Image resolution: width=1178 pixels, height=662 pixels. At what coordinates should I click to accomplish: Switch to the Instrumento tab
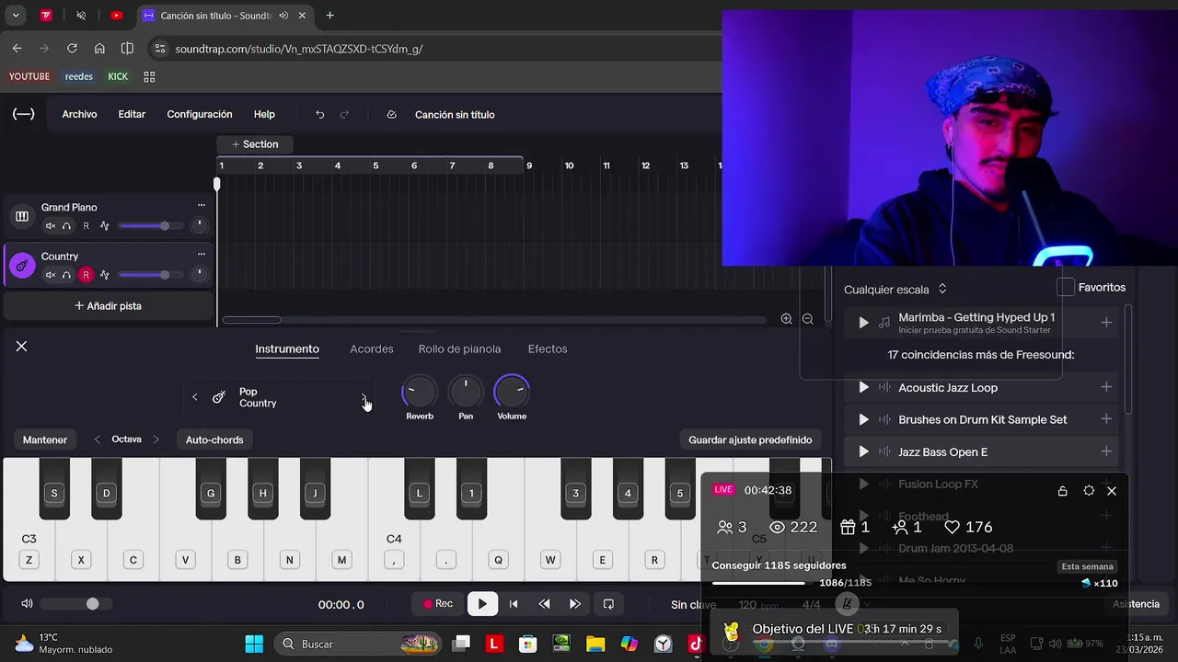[x=287, y=349]
